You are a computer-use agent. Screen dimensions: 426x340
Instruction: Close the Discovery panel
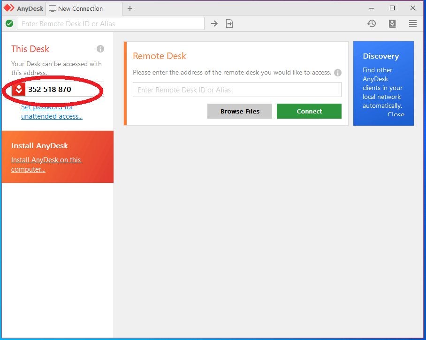point(396,114)
